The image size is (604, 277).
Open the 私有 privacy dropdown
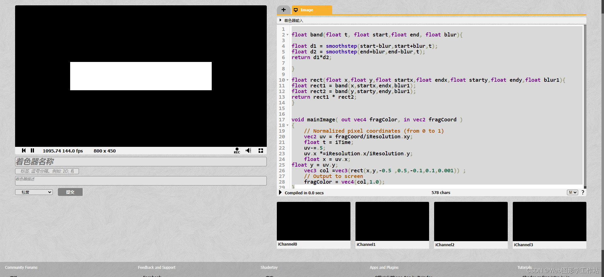tap(34, 192)
